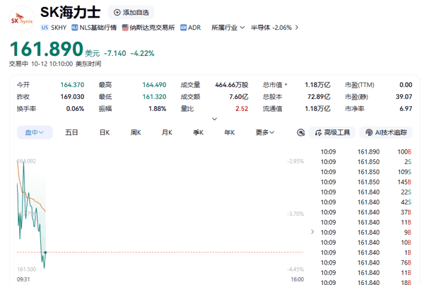Click the current price 161.890

[47, 49]
